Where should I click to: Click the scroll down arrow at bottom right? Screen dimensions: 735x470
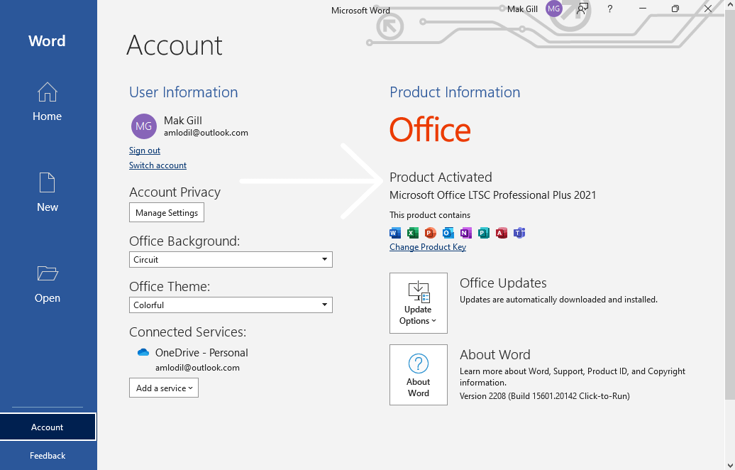[730, 465]
